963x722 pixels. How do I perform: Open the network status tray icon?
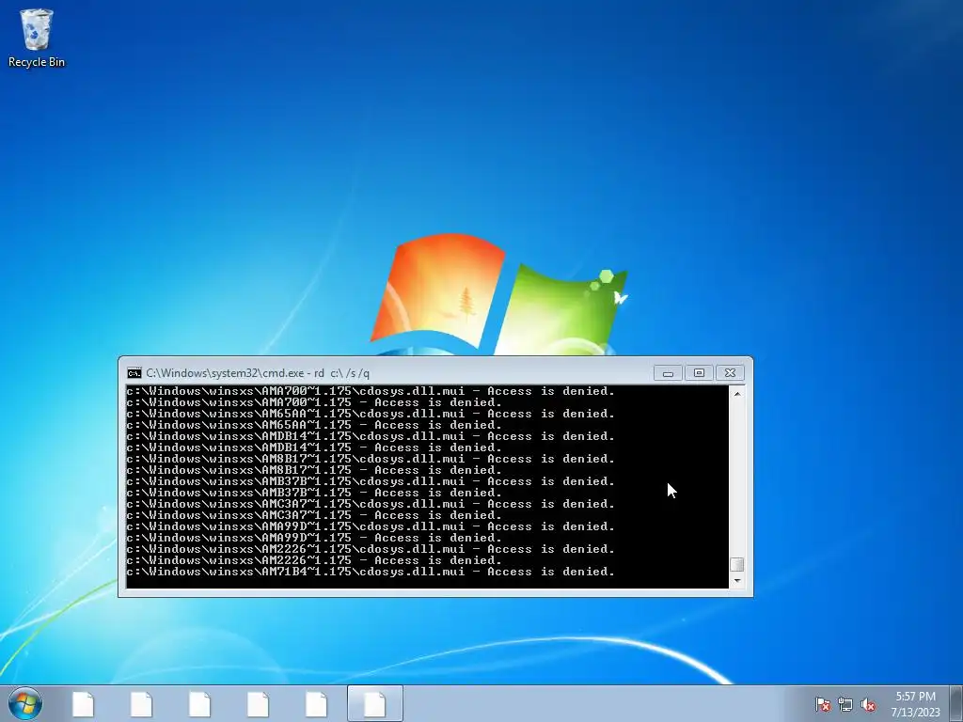pos(845,704)
